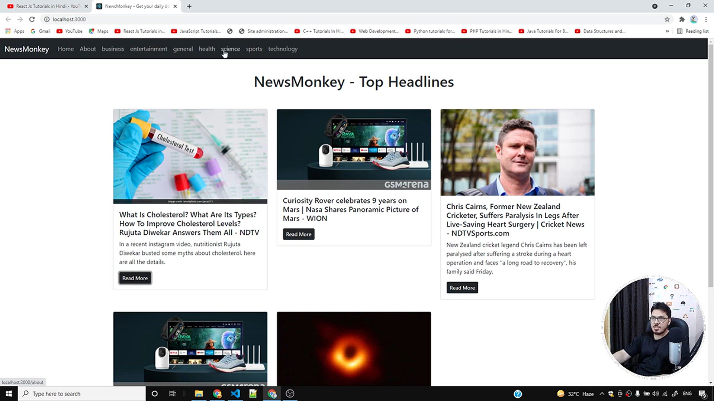Reload the localhost page

(32, 19)
